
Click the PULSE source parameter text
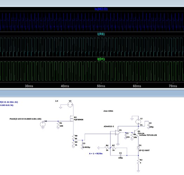tap(26, 119)
